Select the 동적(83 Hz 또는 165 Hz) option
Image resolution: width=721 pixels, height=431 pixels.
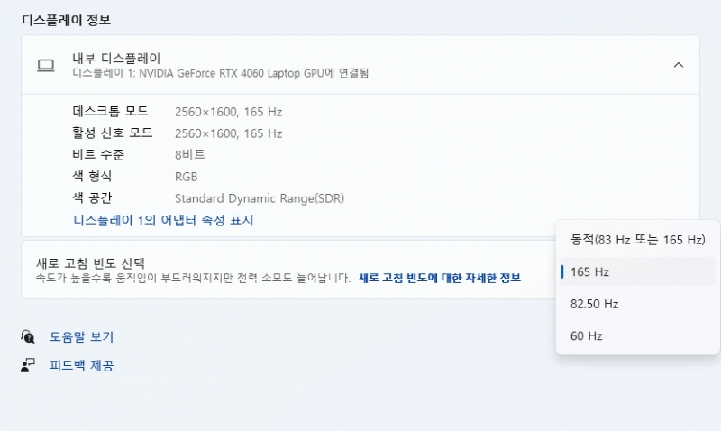[637, 240]
